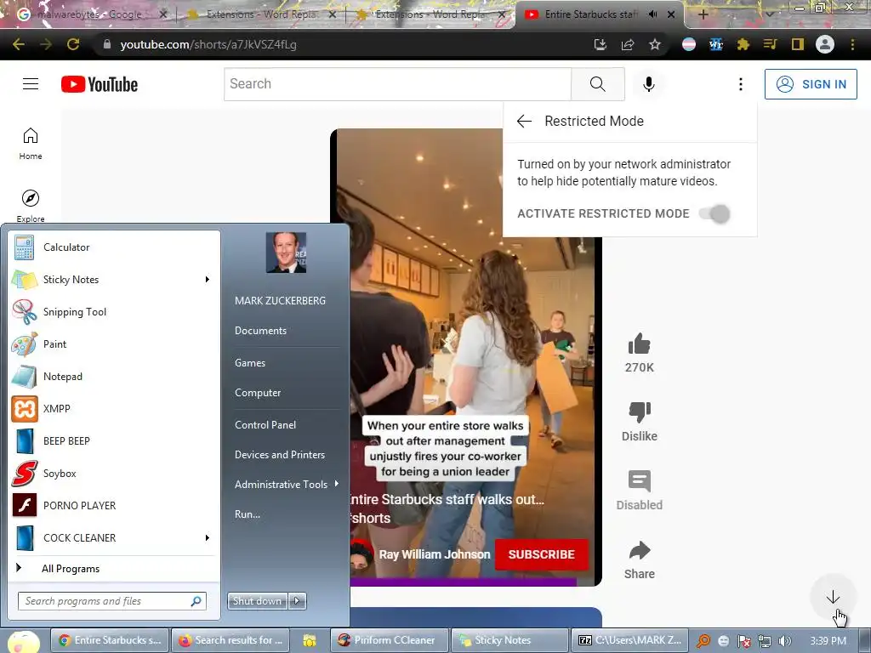
Task: Subscribe to Ray William Johnson
Action: (541, 554)
